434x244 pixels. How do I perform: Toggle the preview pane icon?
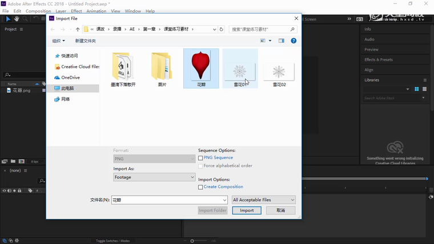(282, 40)
